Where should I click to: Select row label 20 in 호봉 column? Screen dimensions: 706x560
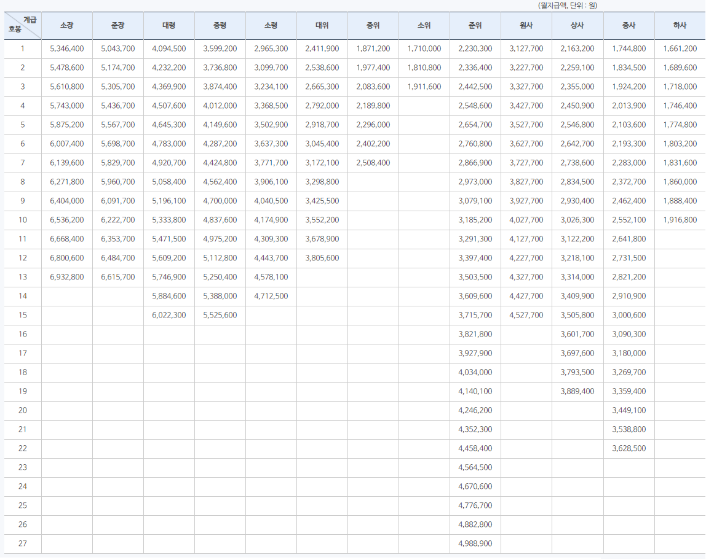click(x=23, y=410)
